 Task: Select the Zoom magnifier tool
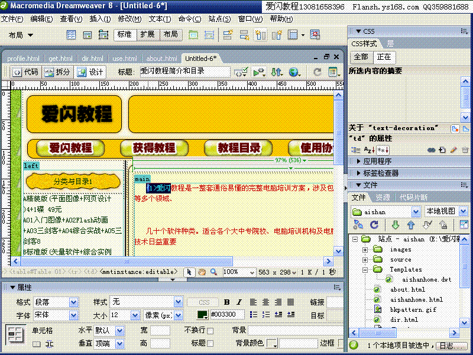tap(213, 272)
